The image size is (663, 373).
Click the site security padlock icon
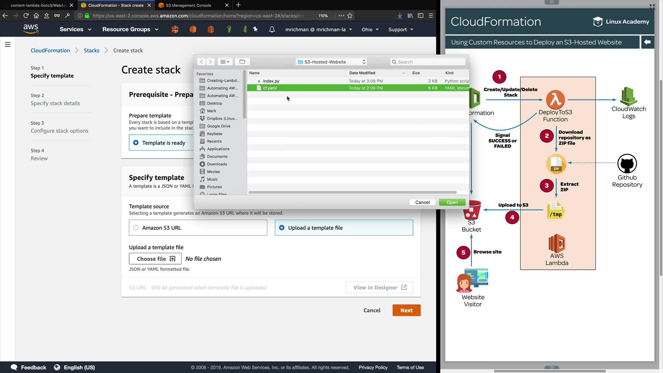(x=87, y=16)
